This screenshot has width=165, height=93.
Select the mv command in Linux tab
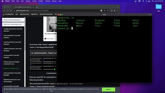[23, 7]
